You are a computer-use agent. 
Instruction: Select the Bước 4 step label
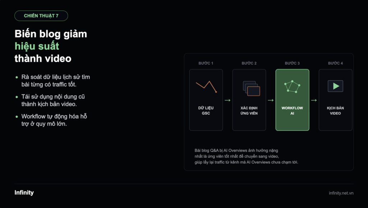tap(335, 63)
